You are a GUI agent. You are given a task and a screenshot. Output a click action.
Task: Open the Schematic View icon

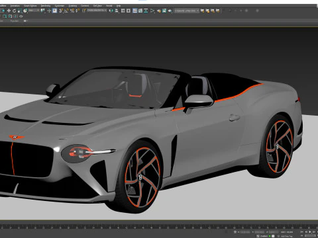tap(146, 11)
